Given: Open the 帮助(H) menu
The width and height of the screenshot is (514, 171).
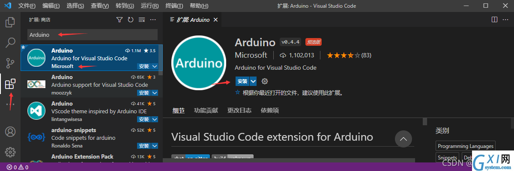Looking at the screenshot, I should tap(199, 6).
